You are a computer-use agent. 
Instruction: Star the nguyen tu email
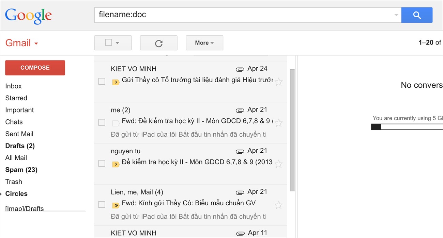click(279, 164)
